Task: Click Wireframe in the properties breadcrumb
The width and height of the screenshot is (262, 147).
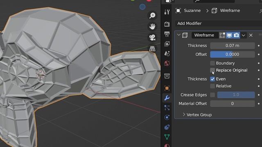Action: (x=230, y=11)
